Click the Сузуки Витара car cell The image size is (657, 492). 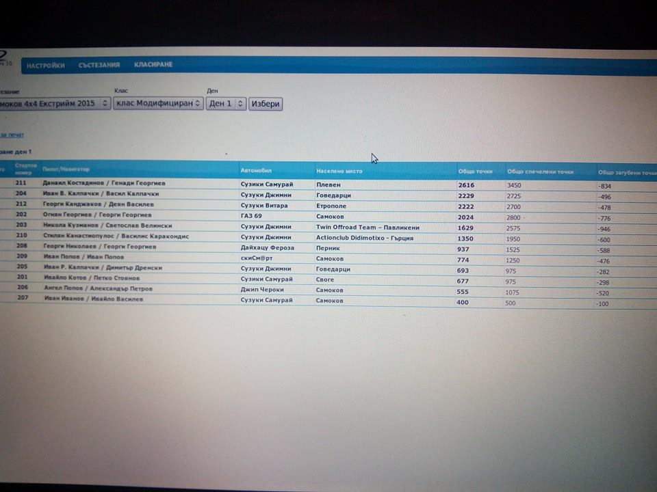[264, 206]
